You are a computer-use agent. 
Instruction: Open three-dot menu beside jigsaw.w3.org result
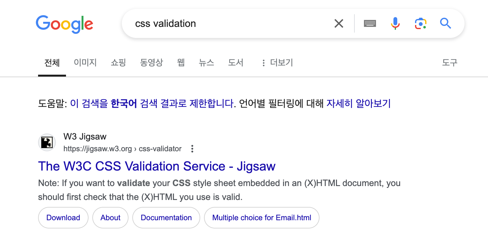click(192, 149)
